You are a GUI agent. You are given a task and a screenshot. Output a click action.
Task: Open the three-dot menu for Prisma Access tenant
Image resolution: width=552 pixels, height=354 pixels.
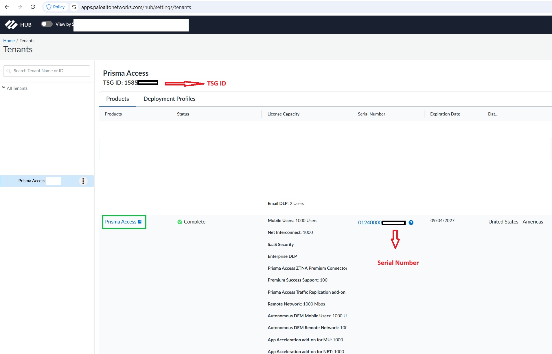click(x=83, y=181)
